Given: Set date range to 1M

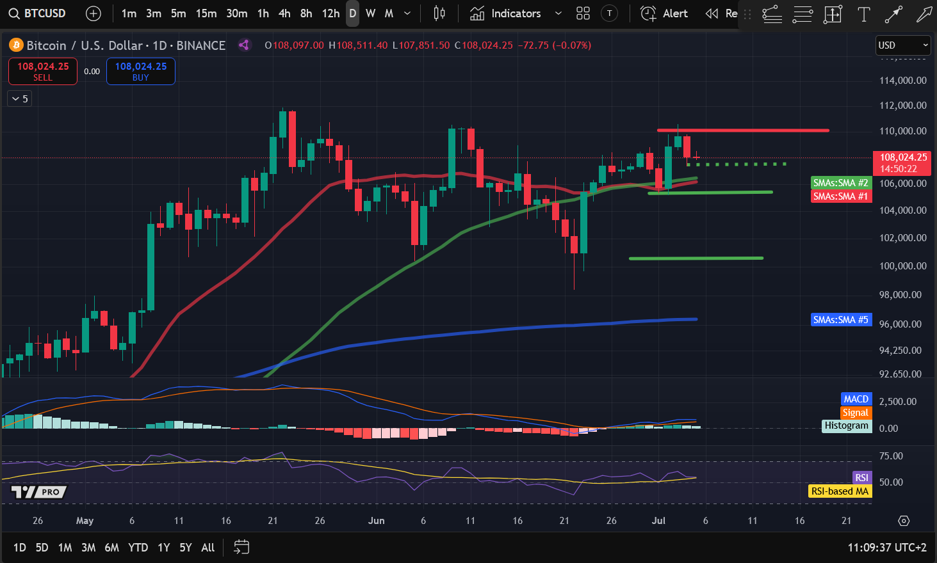Looking at the screenshot, I should click(65, 548).
